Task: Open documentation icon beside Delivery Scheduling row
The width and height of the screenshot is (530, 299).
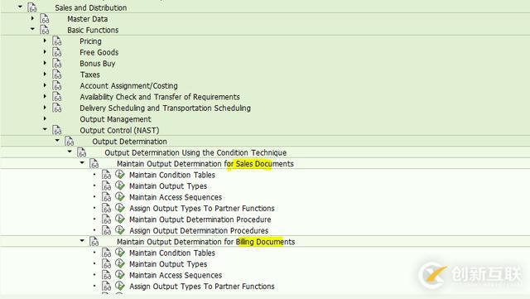Action: pyautogui.click(x=57, y=108)
